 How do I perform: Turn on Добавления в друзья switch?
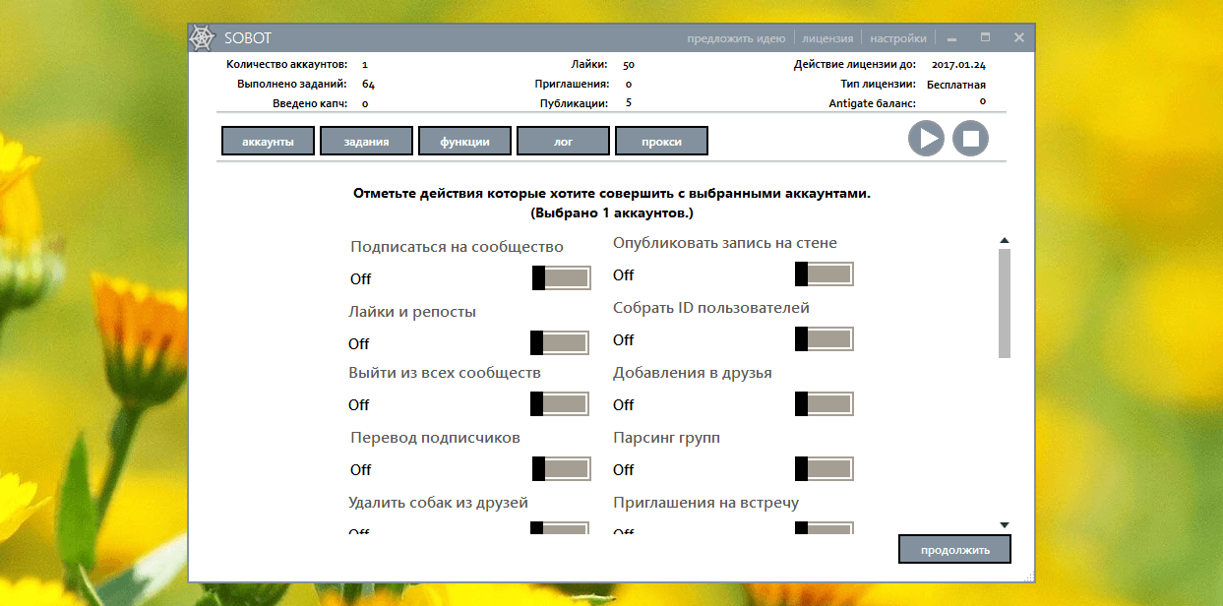(825, 403)
